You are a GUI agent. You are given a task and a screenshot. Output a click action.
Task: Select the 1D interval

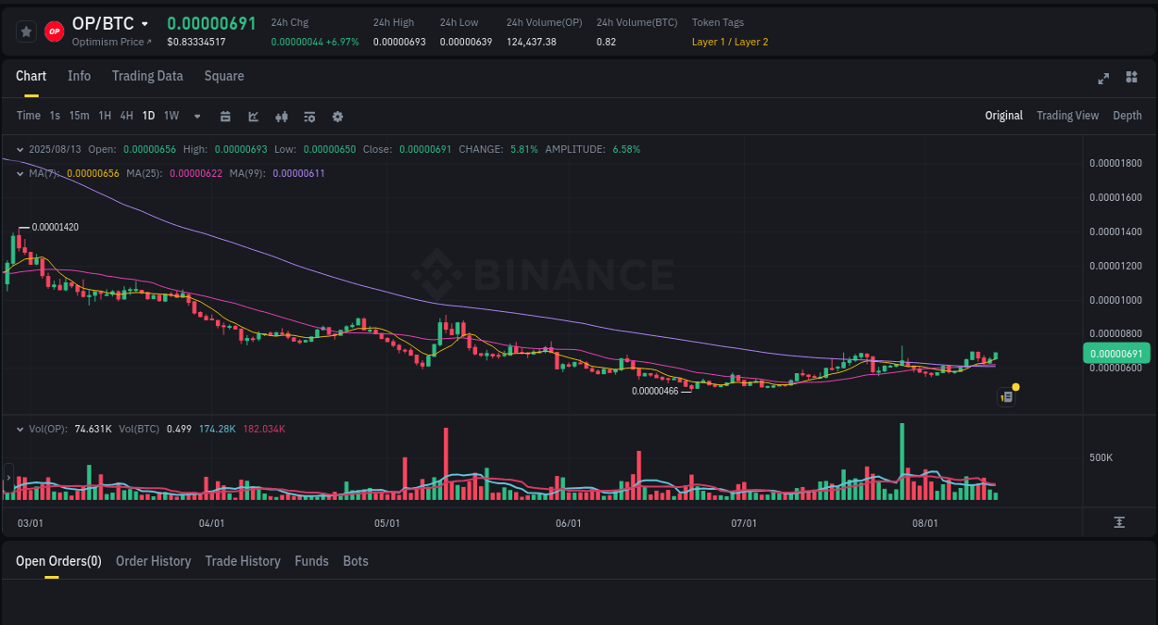coord(148,116)
